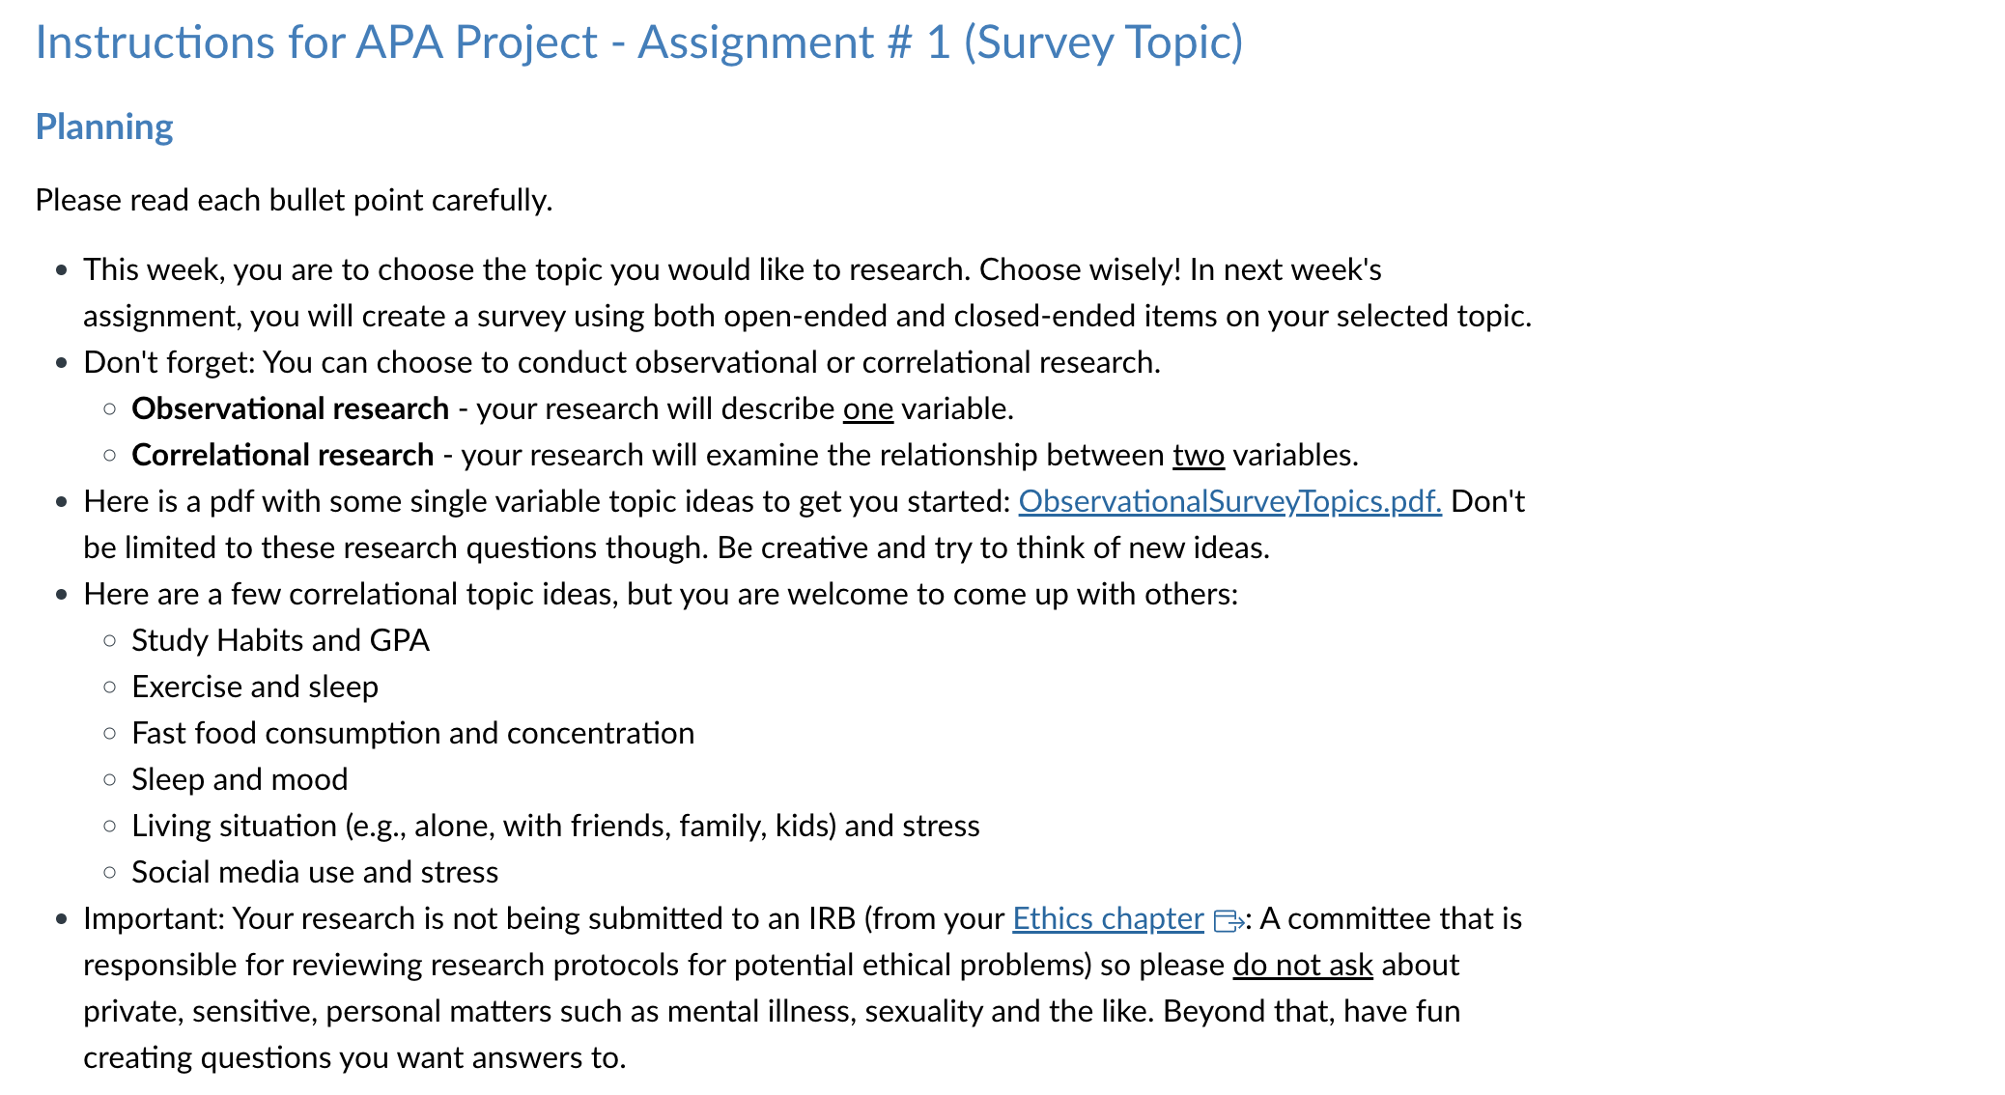Click the Social media use and stress item

point(315,872)
